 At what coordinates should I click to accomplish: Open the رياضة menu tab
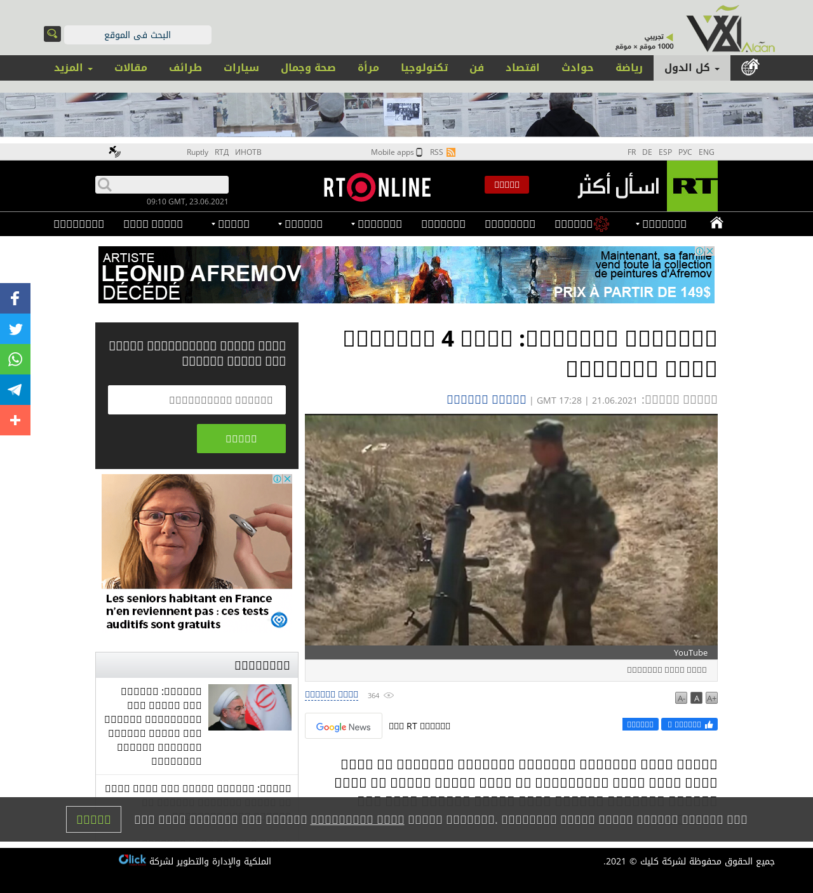tap(629, 68)
